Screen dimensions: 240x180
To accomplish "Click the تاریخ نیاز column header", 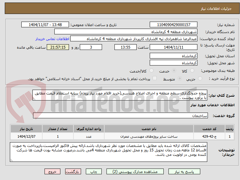I will 26,129.
